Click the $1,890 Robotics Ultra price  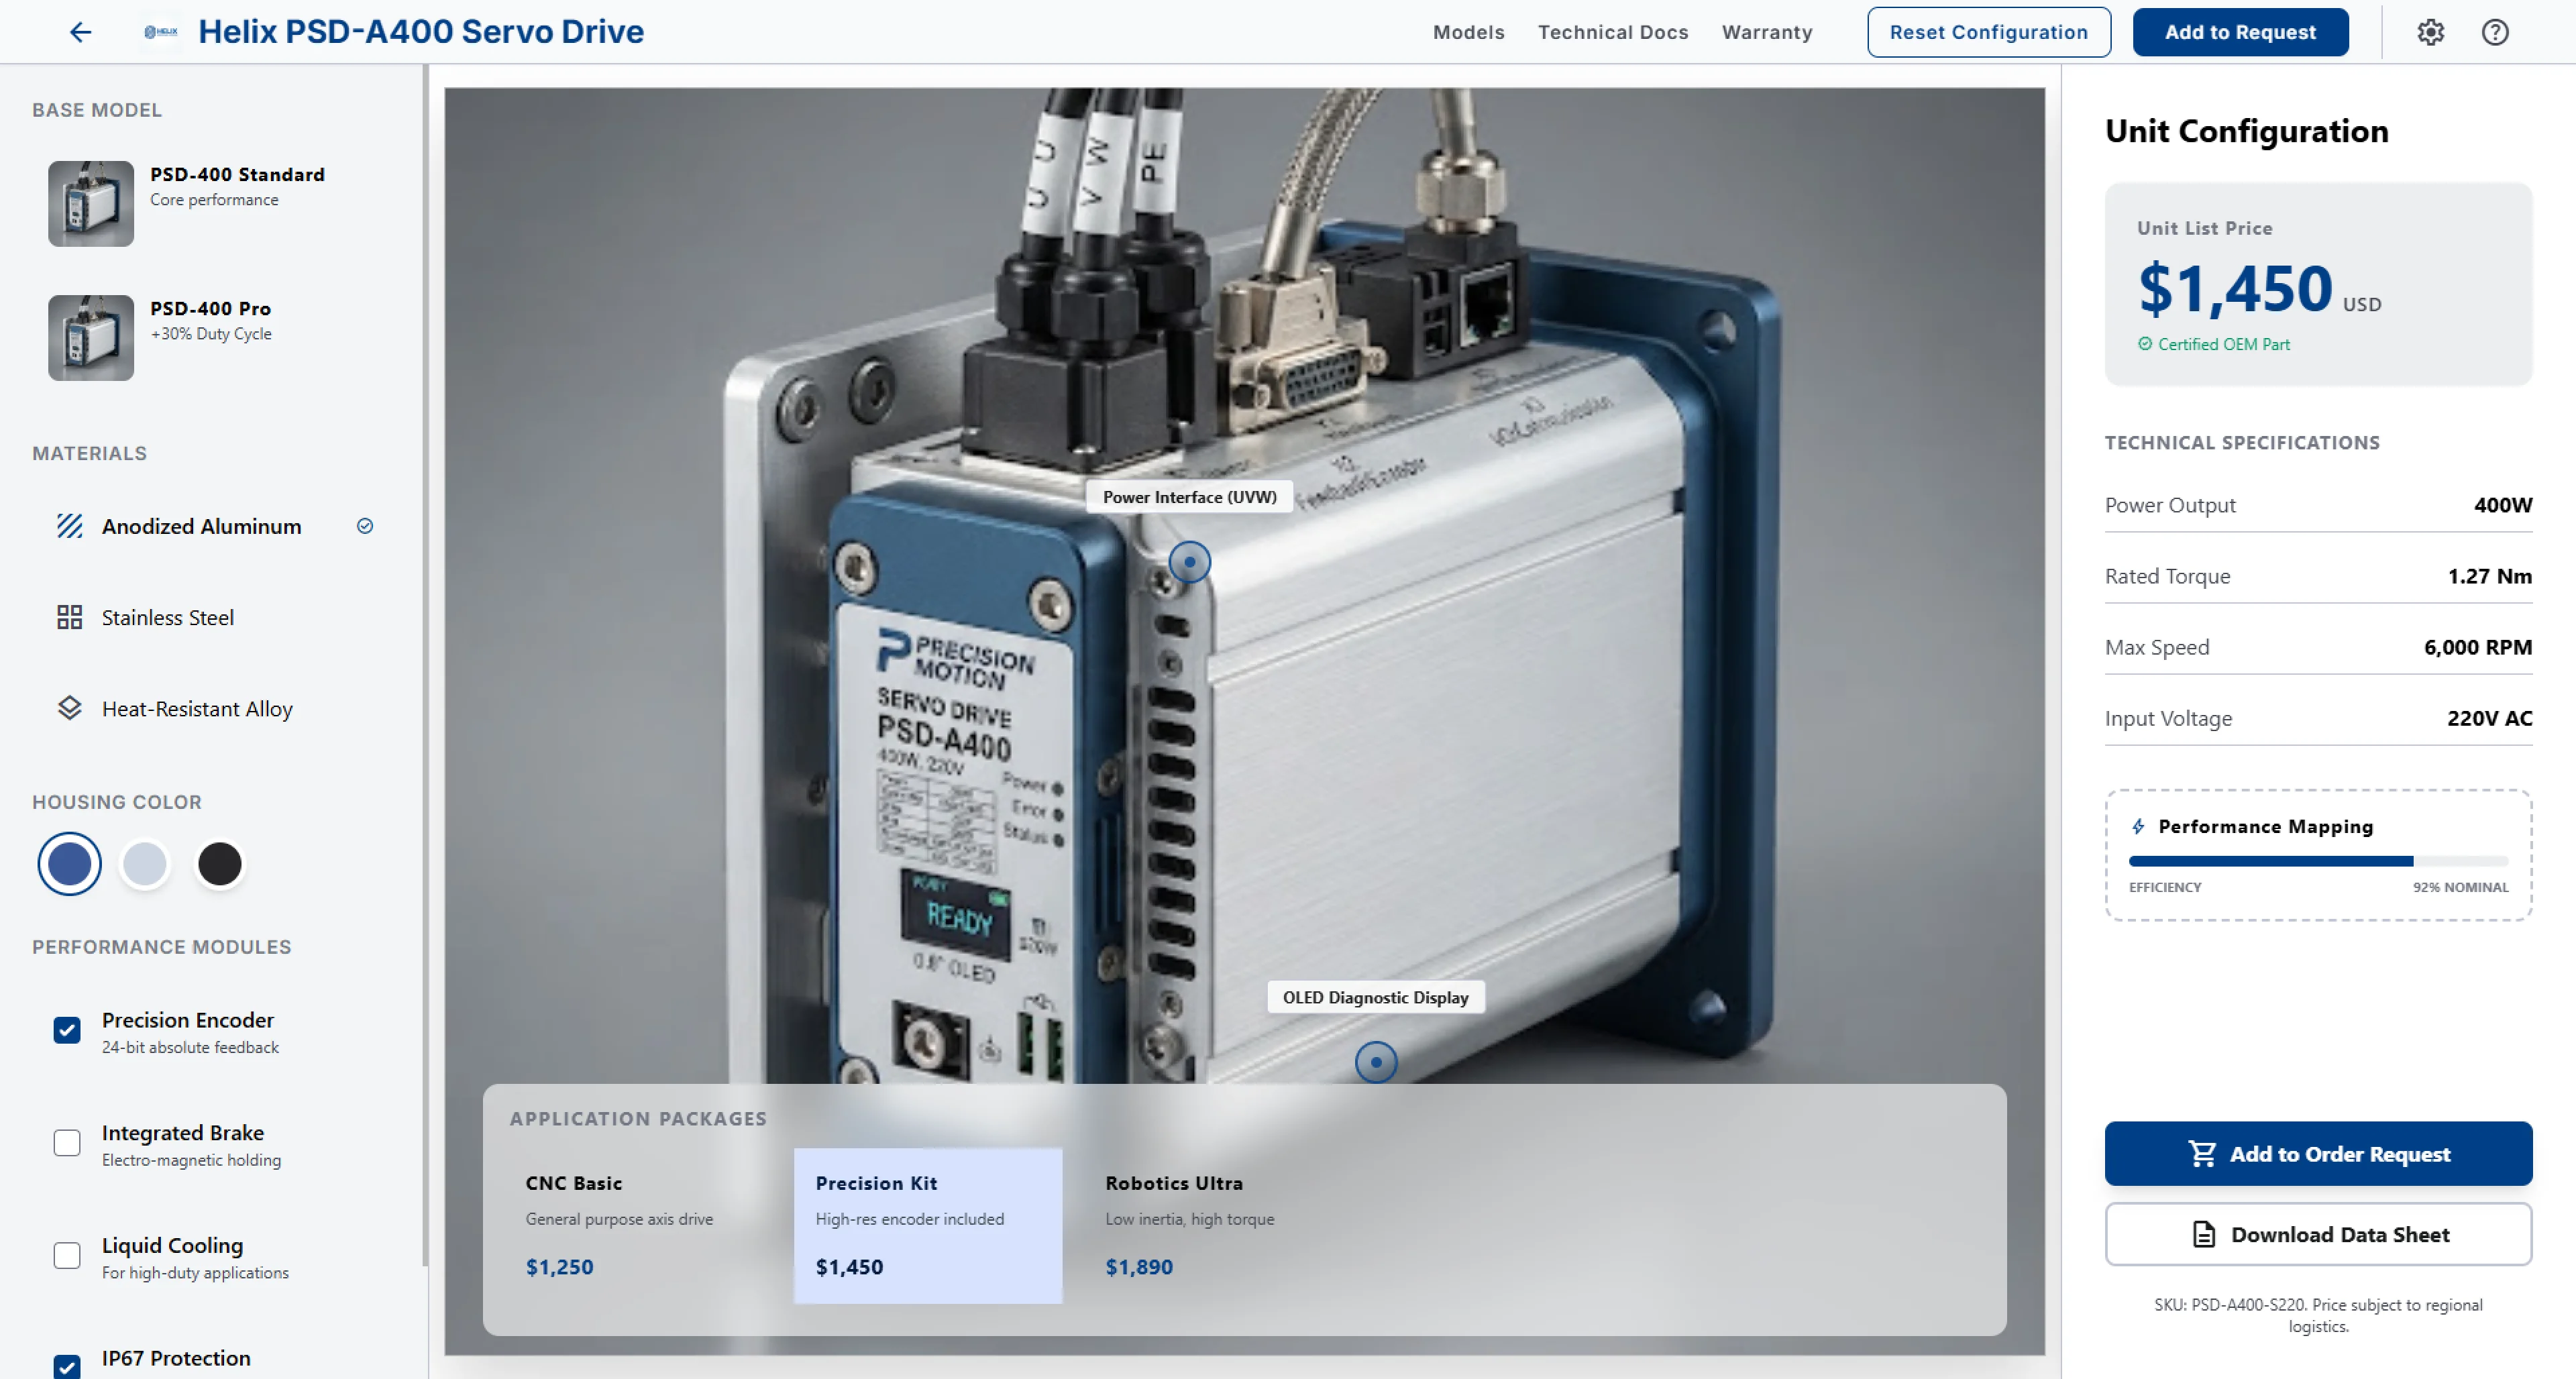(1138, 1267)
